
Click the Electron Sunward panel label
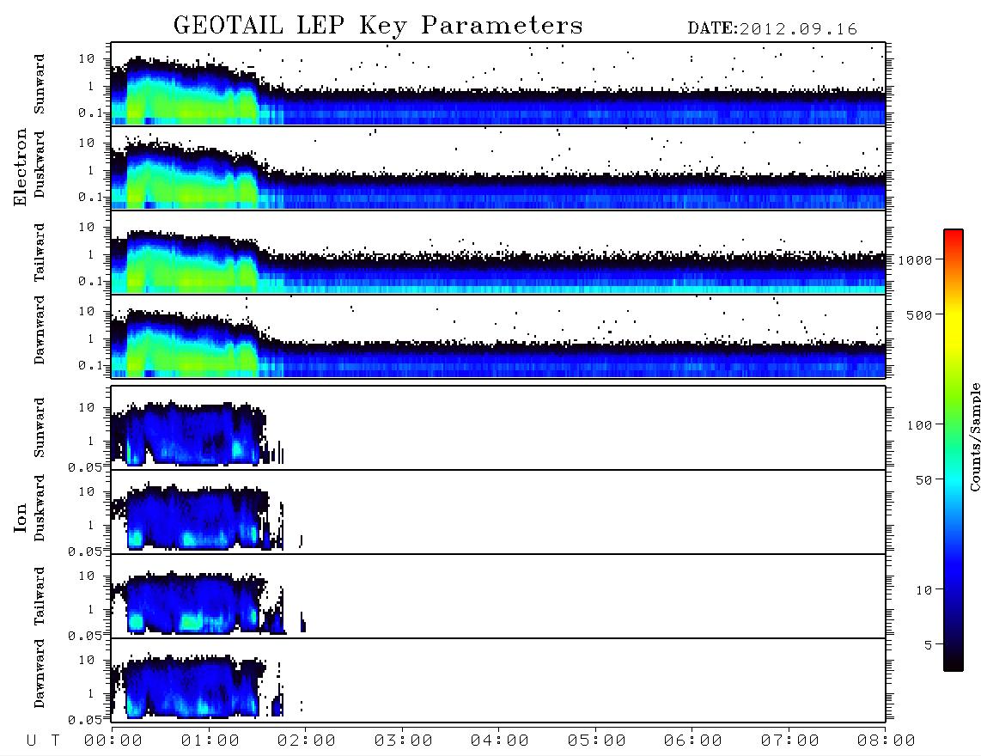click(40, 84)
